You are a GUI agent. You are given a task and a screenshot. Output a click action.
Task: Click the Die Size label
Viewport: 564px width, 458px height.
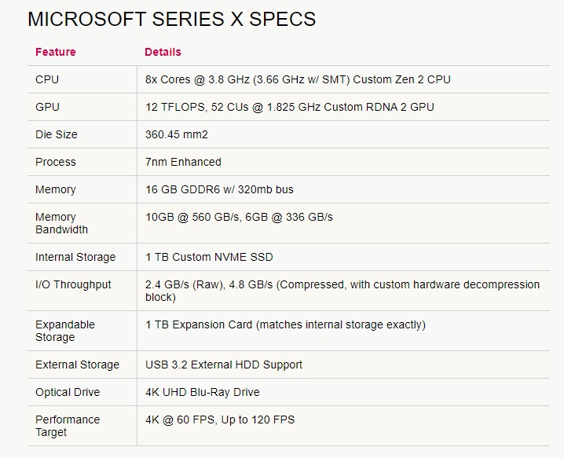click(57, 134)
